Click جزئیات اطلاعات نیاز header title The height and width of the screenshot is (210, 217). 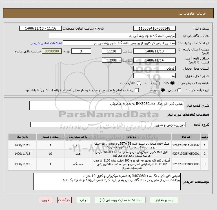pyautogui.click(x=192, y=14)
